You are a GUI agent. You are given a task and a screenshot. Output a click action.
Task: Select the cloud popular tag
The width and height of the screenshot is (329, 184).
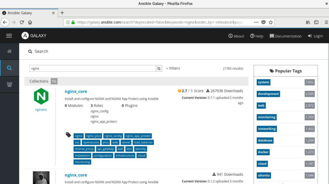click(262, 164)
